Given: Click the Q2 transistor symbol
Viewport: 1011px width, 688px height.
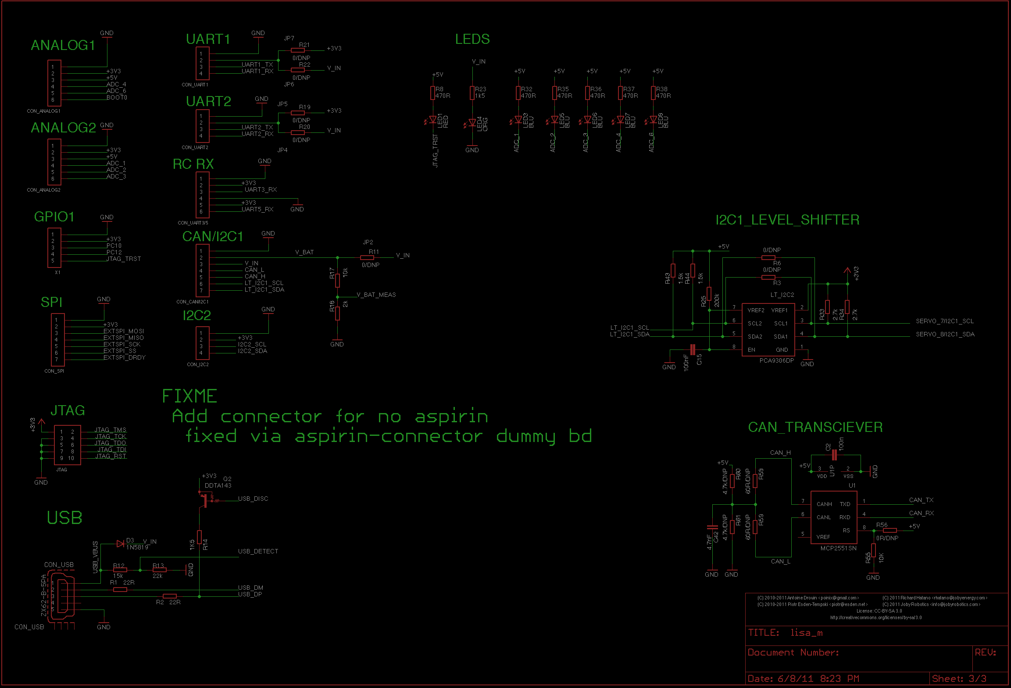Looking at the screenshot, I should pos(205,500).
